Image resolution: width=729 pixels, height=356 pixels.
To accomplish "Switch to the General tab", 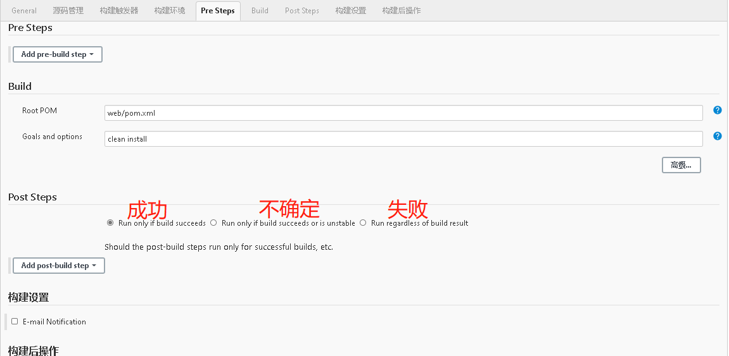I will [x=24, y=11].
